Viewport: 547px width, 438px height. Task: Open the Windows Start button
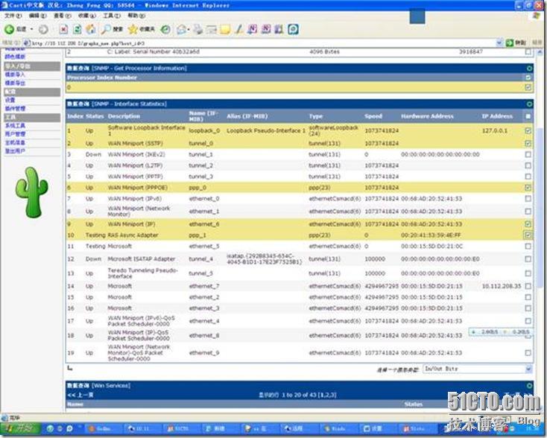click(x=20, y=428)
